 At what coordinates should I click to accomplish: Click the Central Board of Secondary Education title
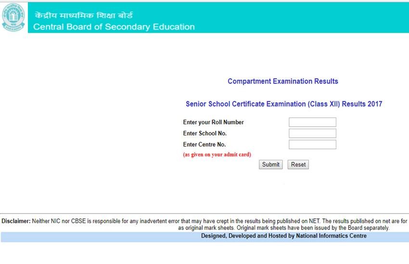tap(114, 27)
